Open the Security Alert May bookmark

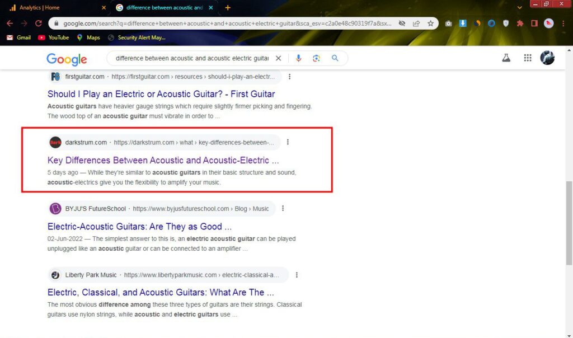pyautogui.click(x=137, y=37)
